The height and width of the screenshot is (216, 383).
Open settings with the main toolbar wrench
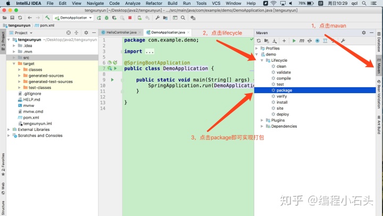coord(157,18)
